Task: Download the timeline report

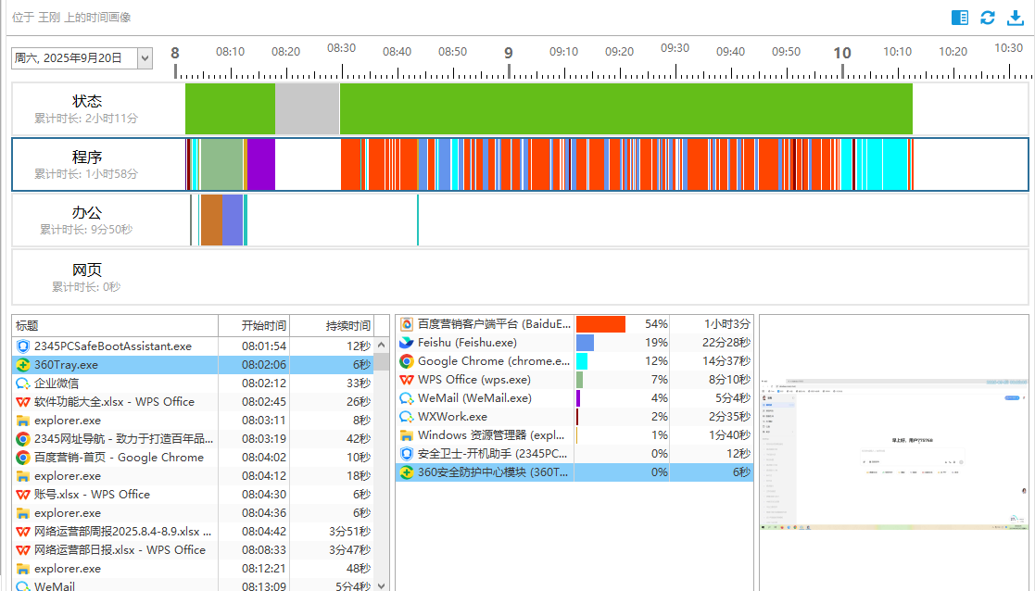Action: point(1016,18)
